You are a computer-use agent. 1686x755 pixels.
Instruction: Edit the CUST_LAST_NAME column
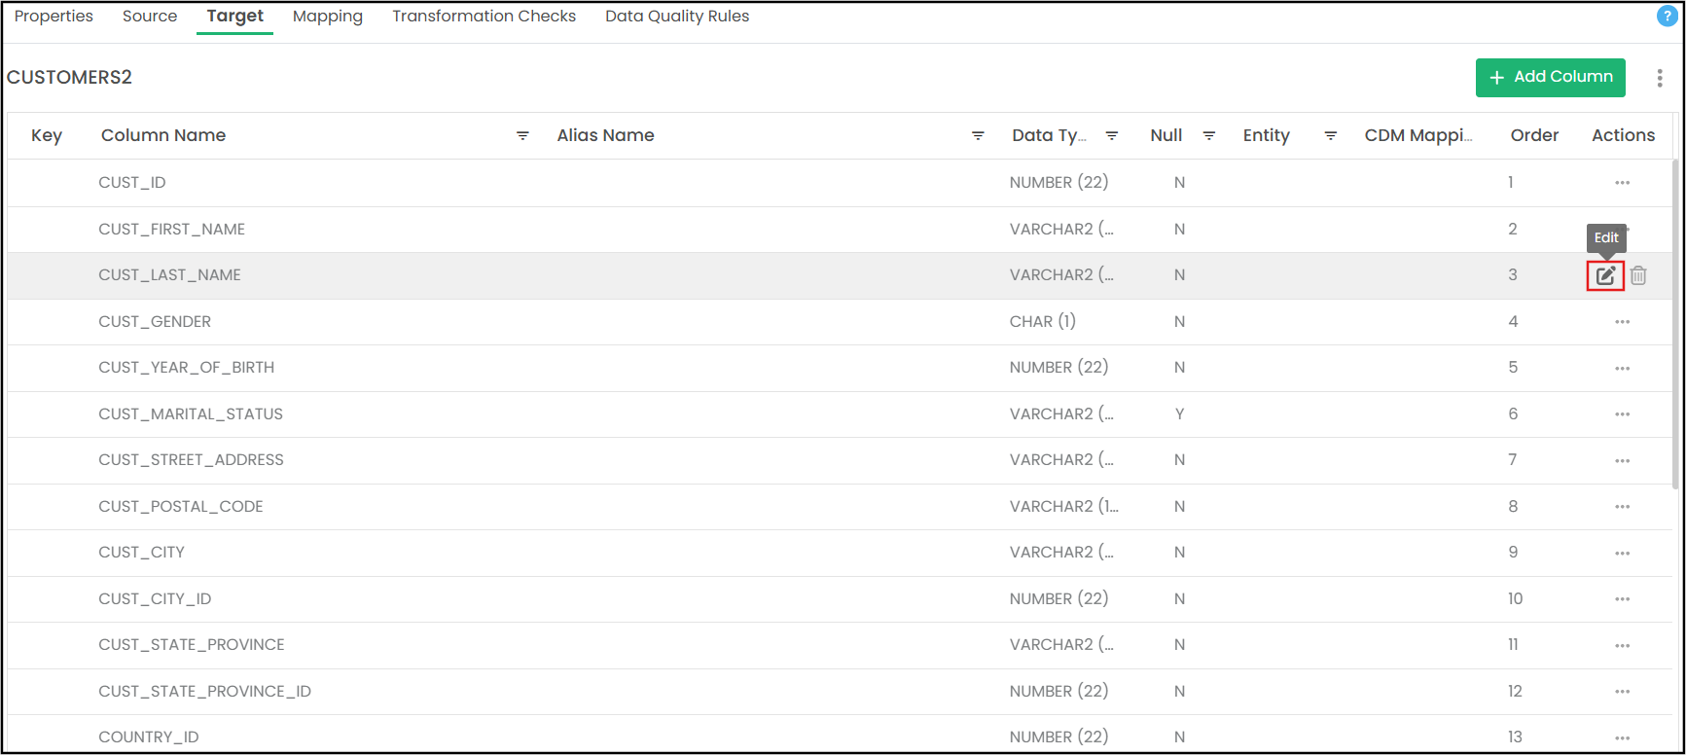click(x=1605, y=276)
